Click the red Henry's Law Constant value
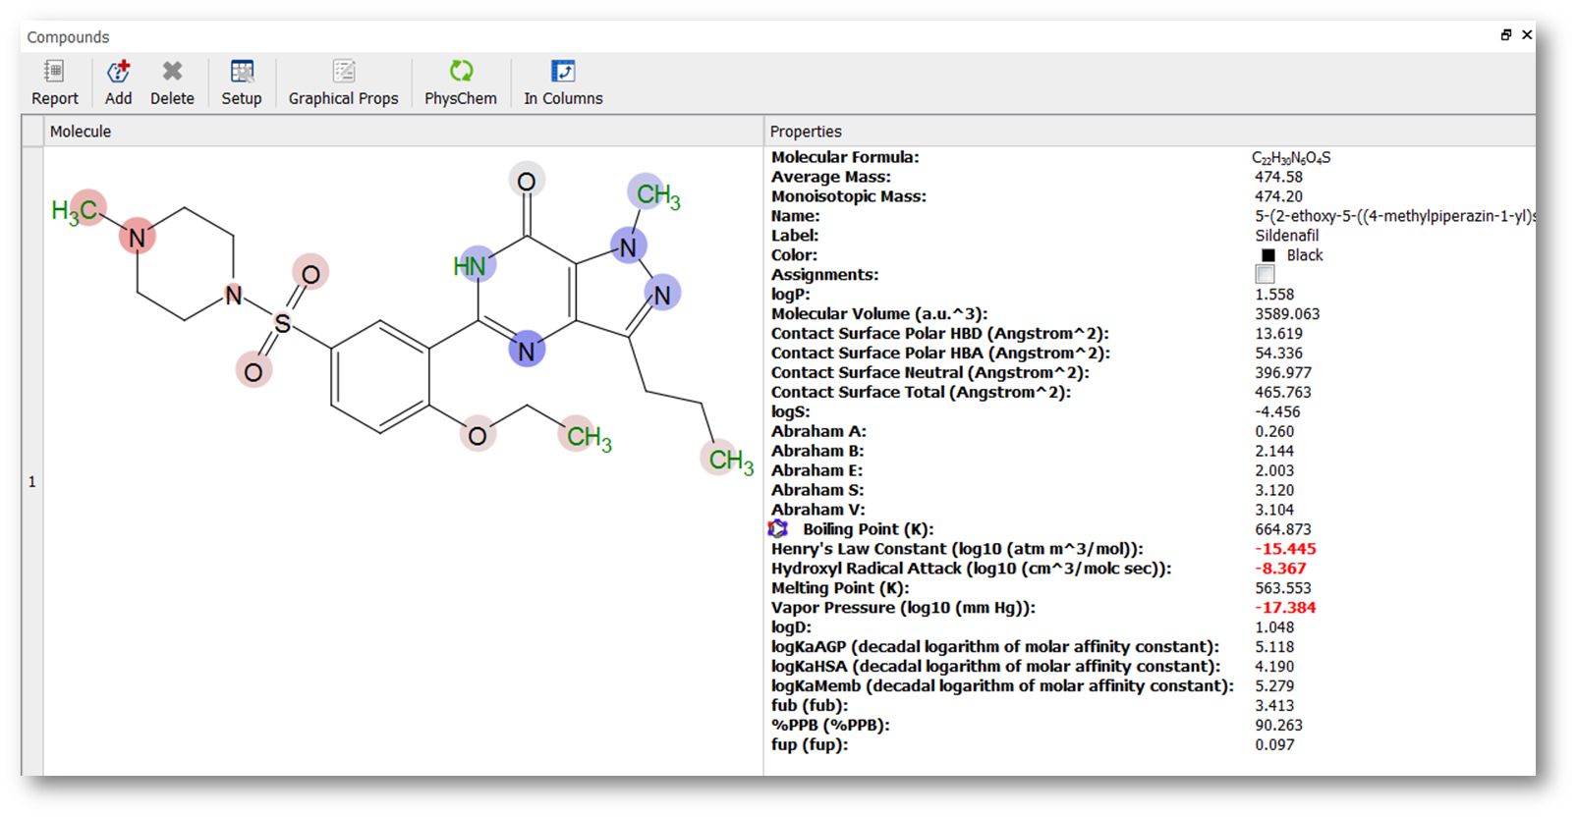Image resolution: width=1577 pixels, height=817 pixels. coord(1285,549)
